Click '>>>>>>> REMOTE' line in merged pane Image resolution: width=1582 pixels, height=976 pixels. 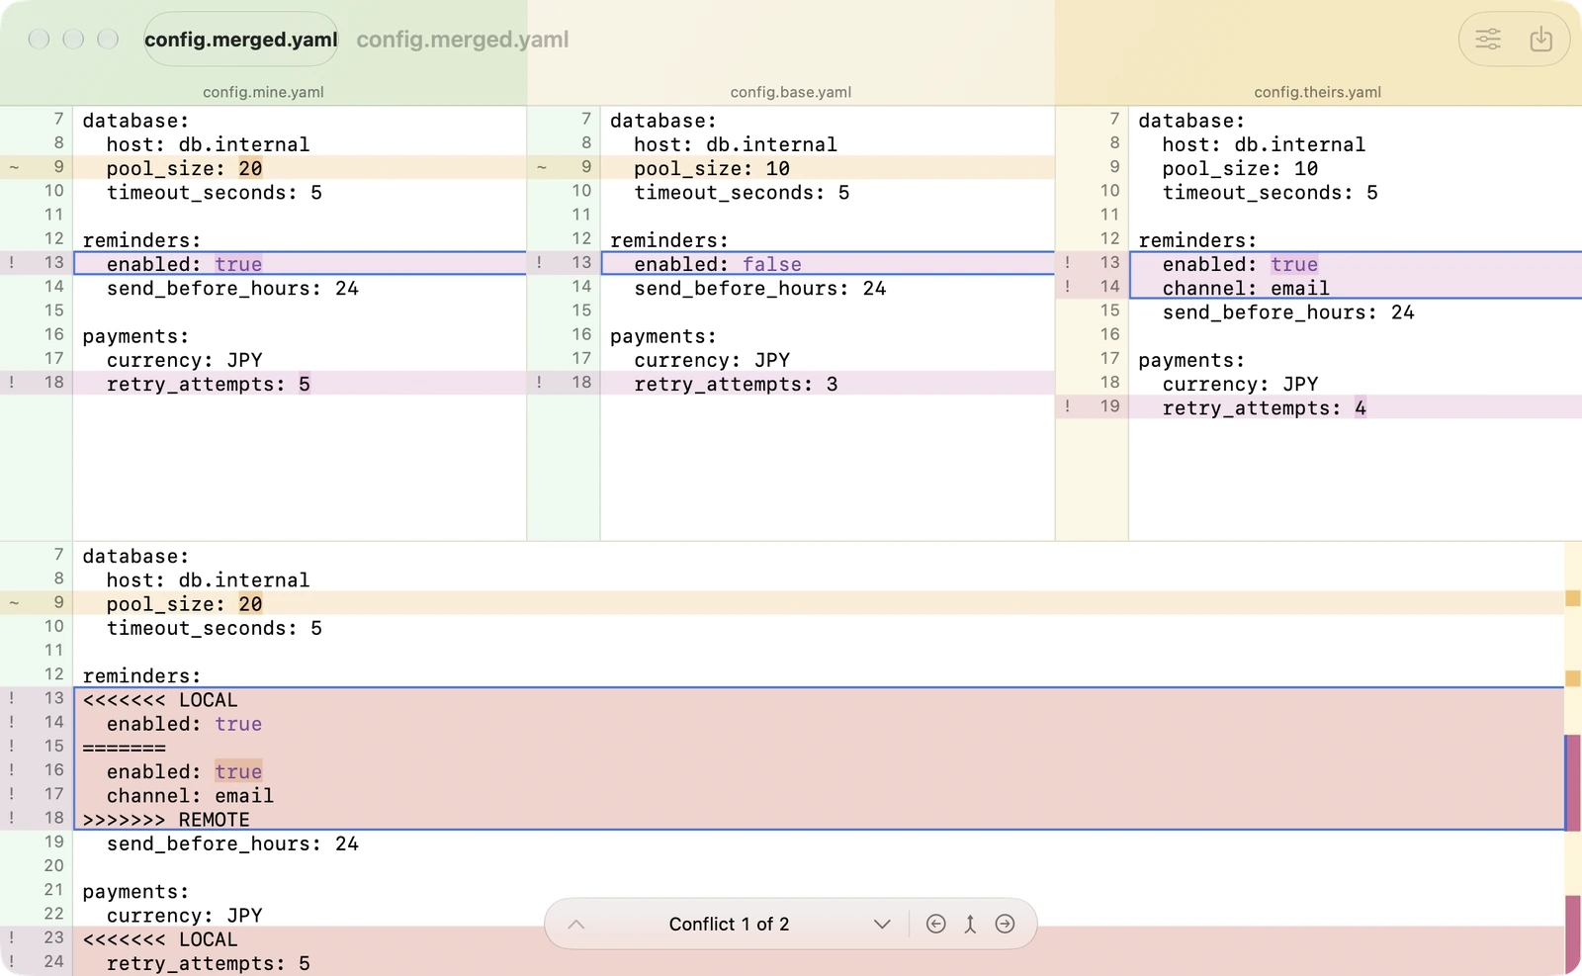(x=166, y=820)
